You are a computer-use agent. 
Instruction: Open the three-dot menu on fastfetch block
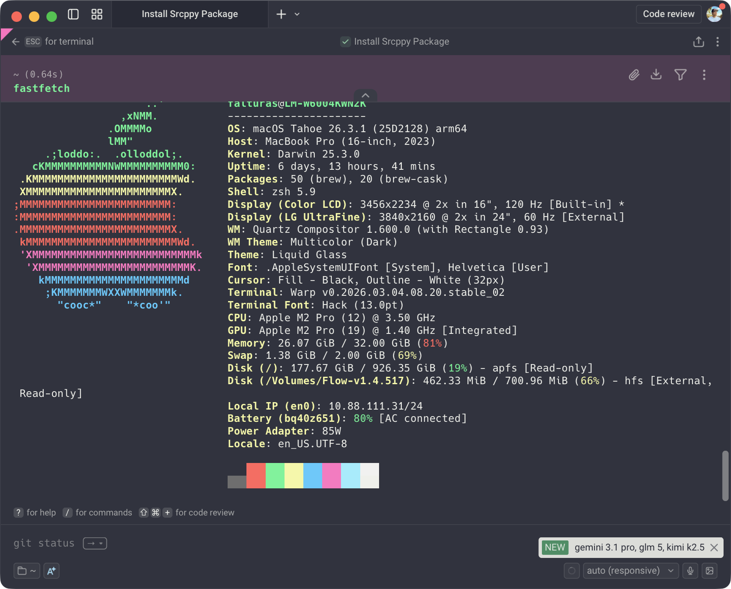(x=704, y=75)
